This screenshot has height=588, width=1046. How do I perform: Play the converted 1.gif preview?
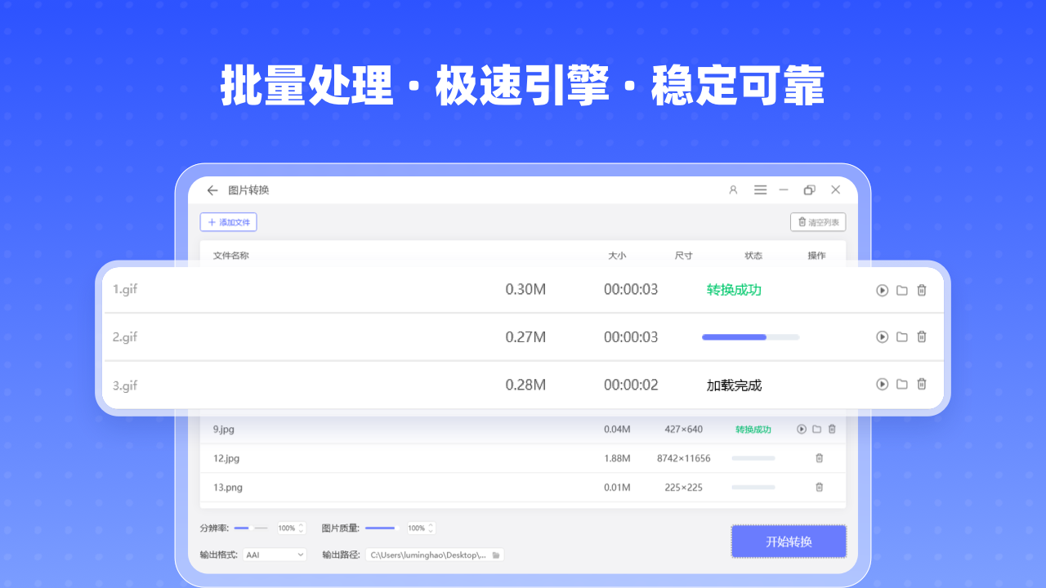pos(882,290)
